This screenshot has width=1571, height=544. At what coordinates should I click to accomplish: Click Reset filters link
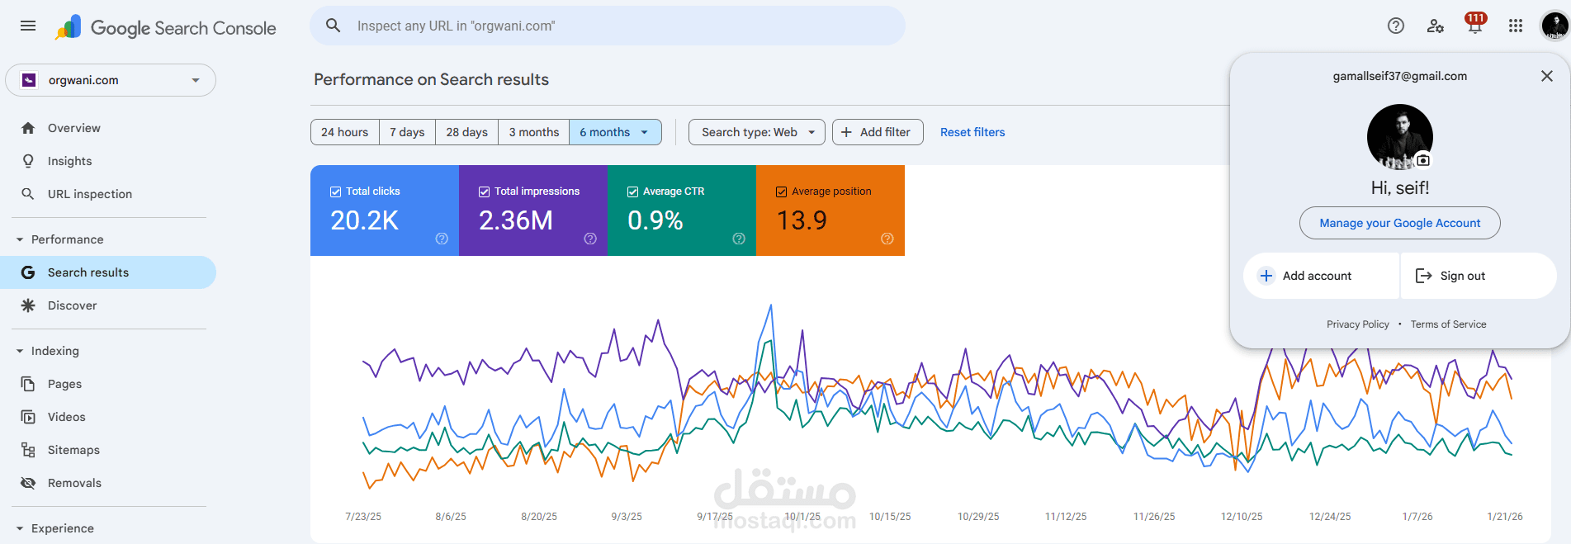pyautogui.click(x=972, y=132)
